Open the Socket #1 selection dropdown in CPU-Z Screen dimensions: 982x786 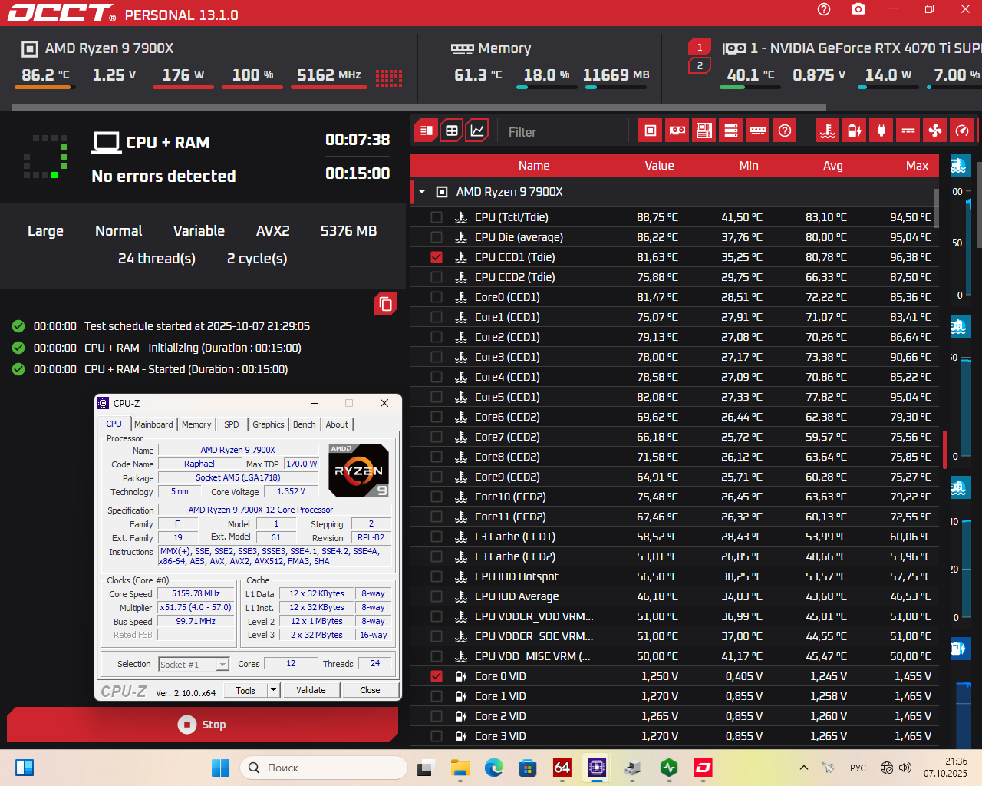point(222,665)
